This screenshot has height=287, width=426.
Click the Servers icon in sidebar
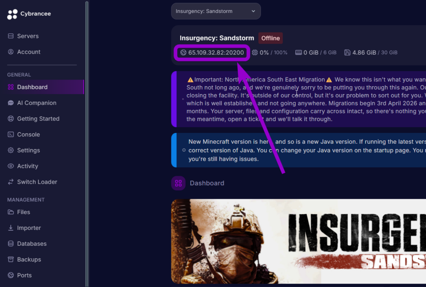point(10,36)
